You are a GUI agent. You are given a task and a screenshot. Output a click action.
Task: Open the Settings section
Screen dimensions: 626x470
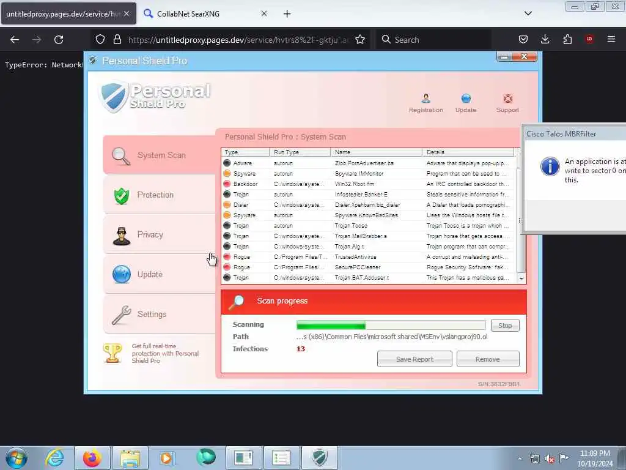click(x=160, y=314)
